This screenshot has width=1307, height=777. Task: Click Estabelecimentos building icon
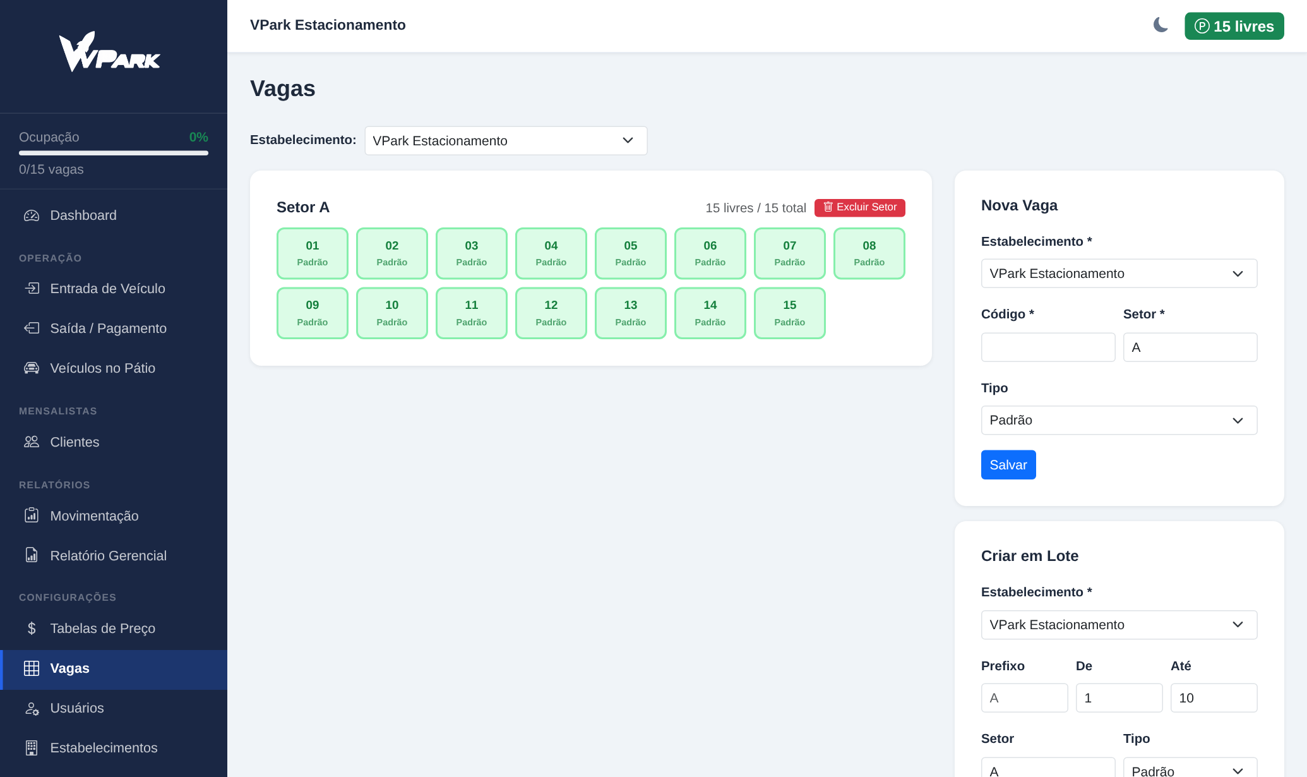pyautogui.click(x=32, y=748)
